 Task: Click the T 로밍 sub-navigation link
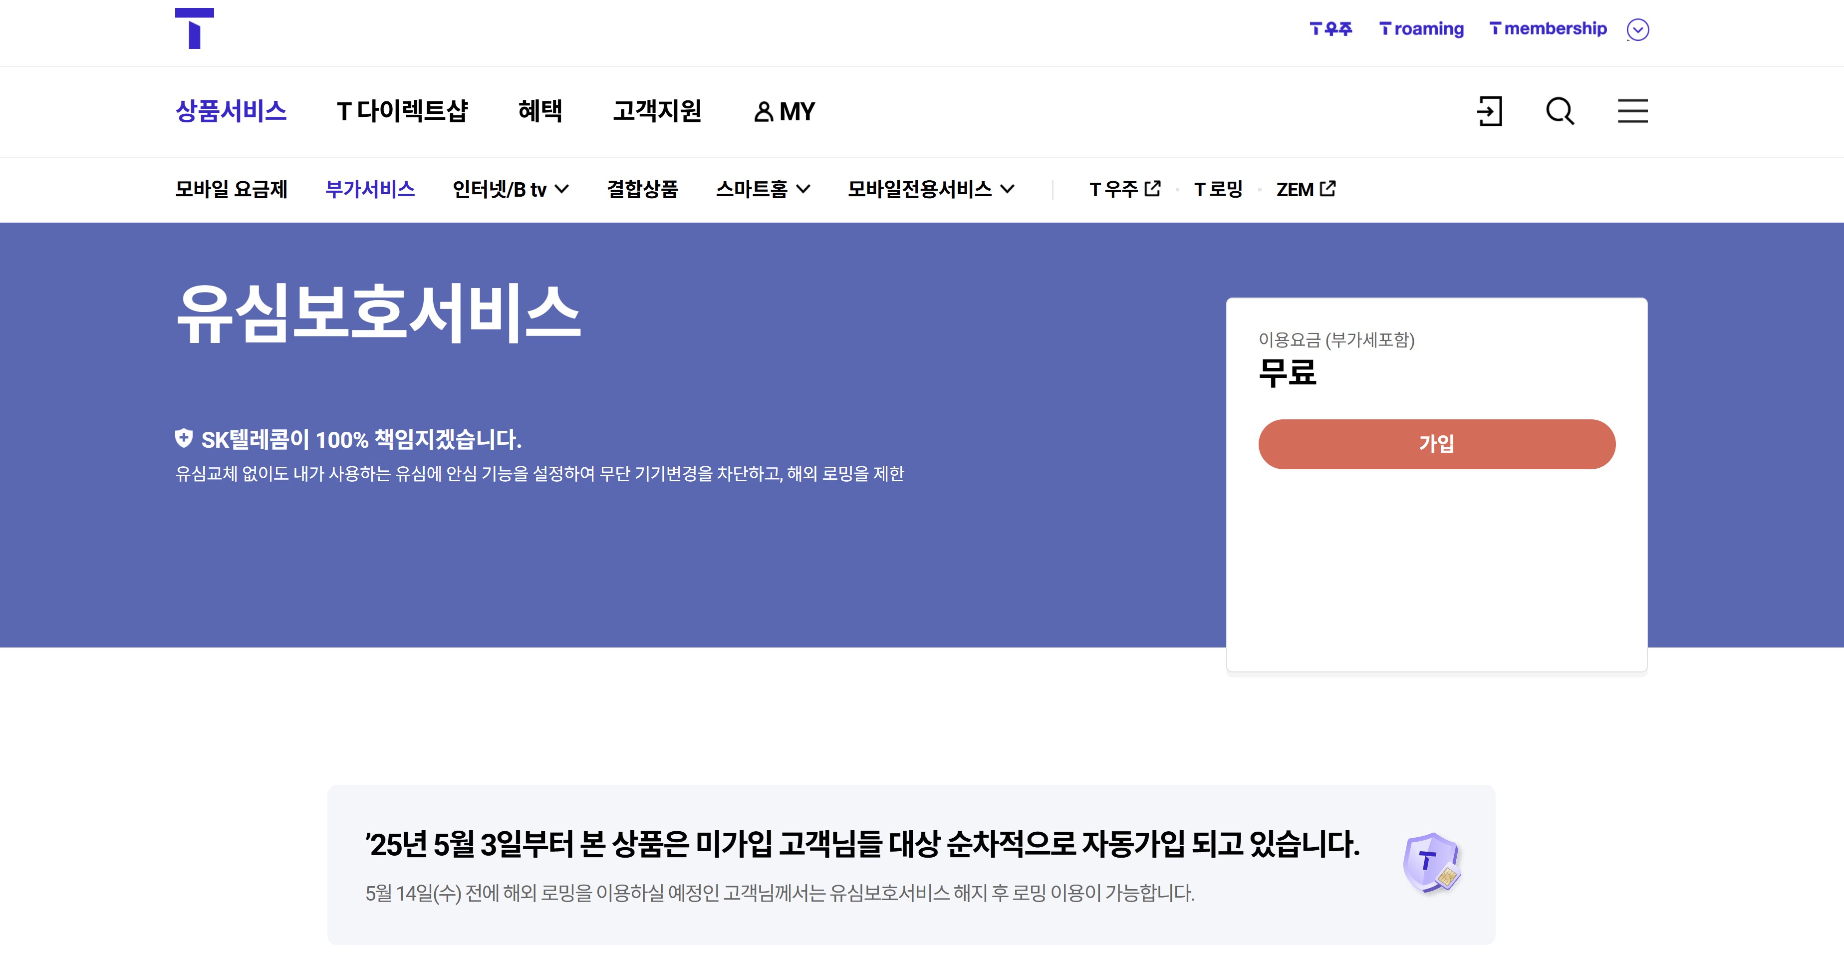click(x=1218, y=189)
